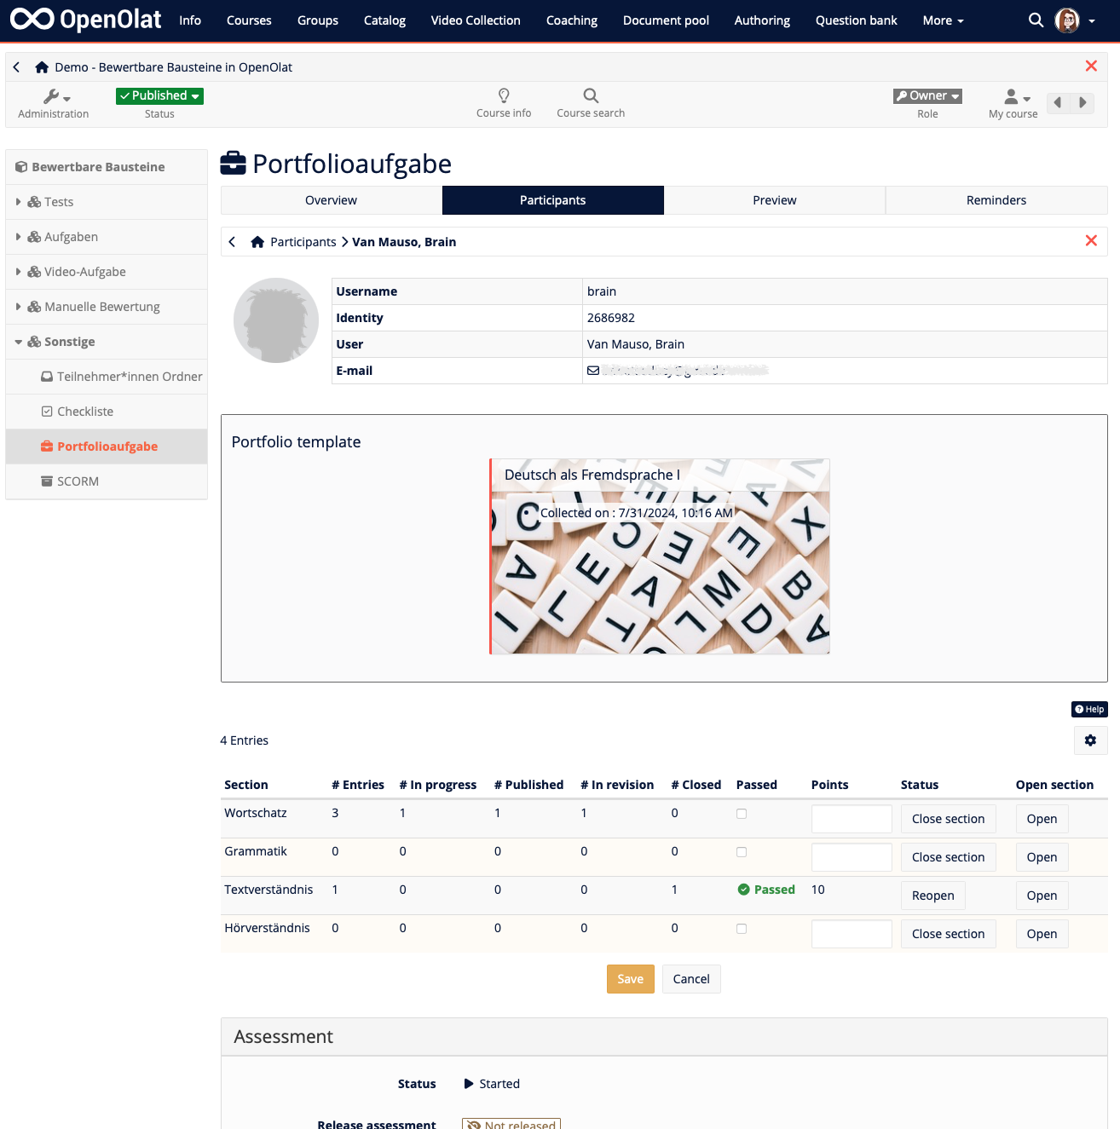Screen dimensions: 1120x1129
Task: Switch to the Preview tab
Action: pos(774,199)
